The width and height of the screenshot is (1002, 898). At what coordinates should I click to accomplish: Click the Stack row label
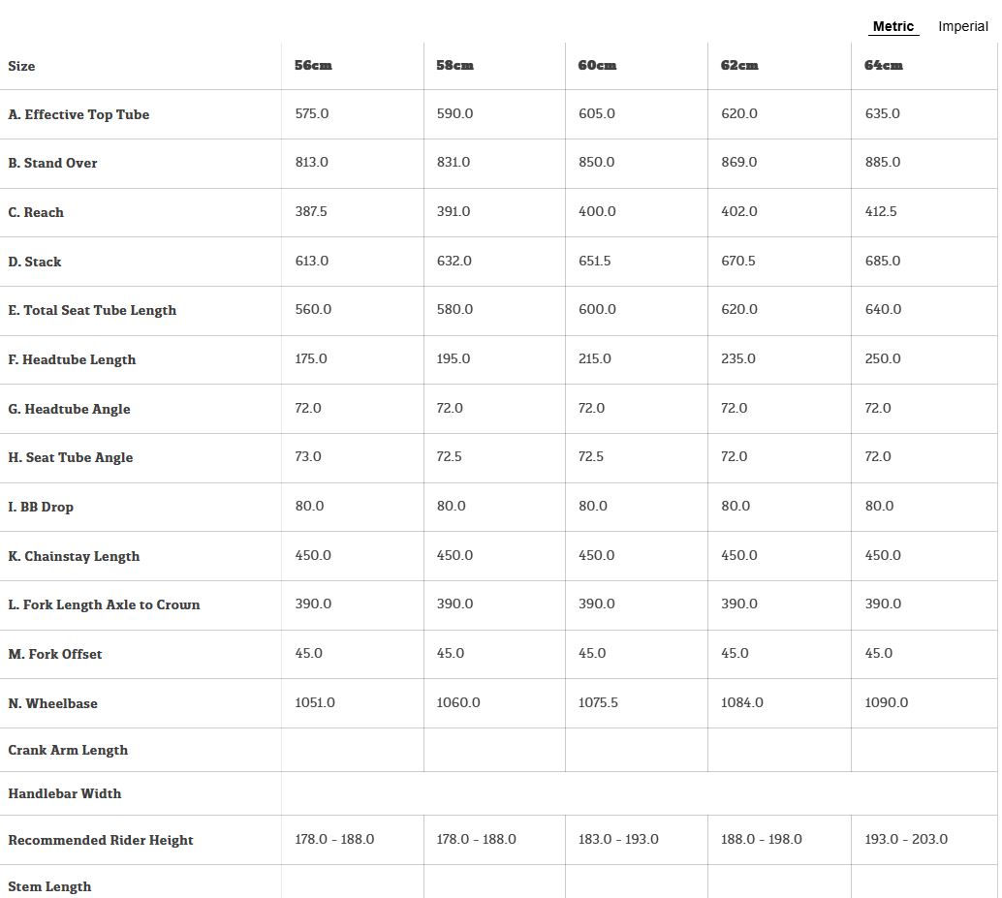tap(35, 262)
